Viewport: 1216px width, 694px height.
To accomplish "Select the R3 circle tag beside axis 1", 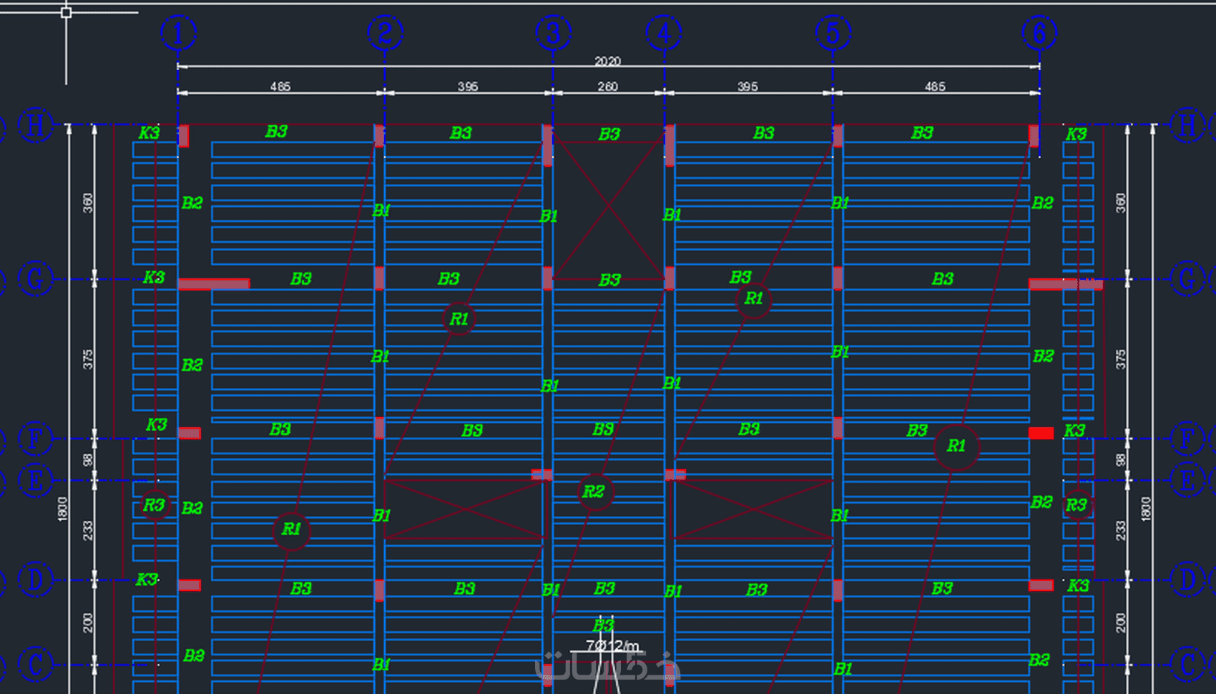I will coord(155,506).
